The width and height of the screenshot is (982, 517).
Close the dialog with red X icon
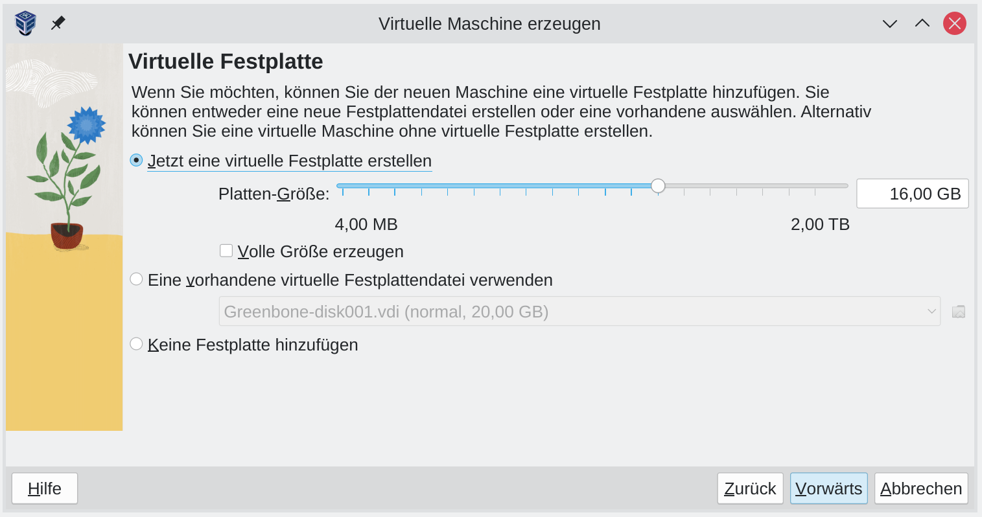click(x=955, y=24)
